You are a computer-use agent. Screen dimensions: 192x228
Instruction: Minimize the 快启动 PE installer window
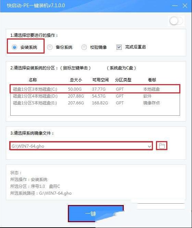click(x=175, y=6)
